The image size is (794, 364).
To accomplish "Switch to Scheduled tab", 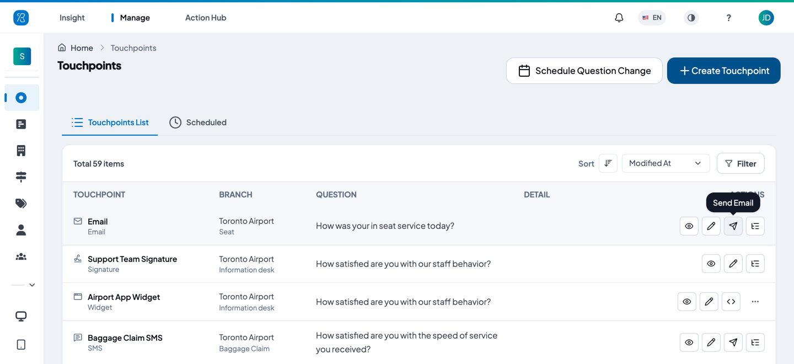I will point(198,122).
